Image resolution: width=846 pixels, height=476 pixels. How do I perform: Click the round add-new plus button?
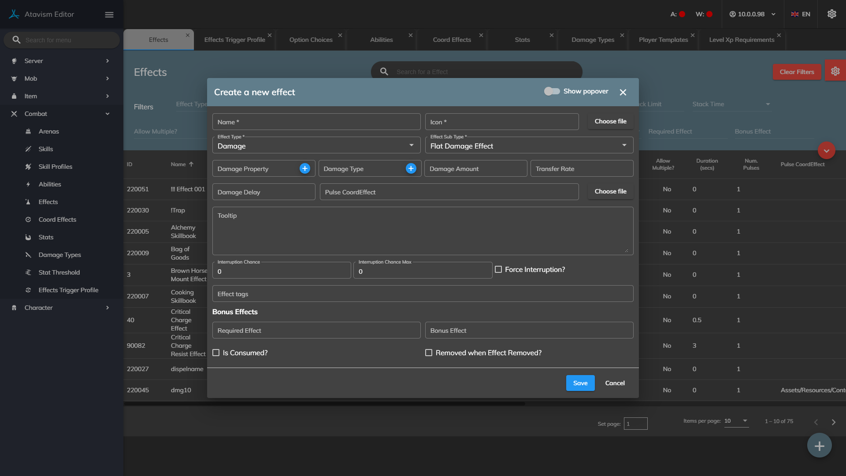(819, 446)
